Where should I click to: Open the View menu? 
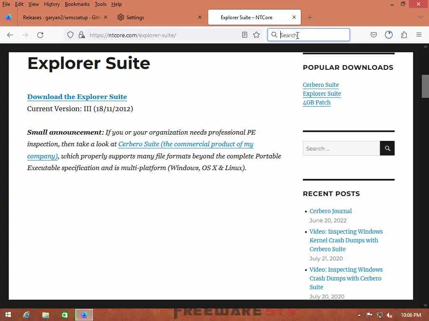click(x=34, y=4)
